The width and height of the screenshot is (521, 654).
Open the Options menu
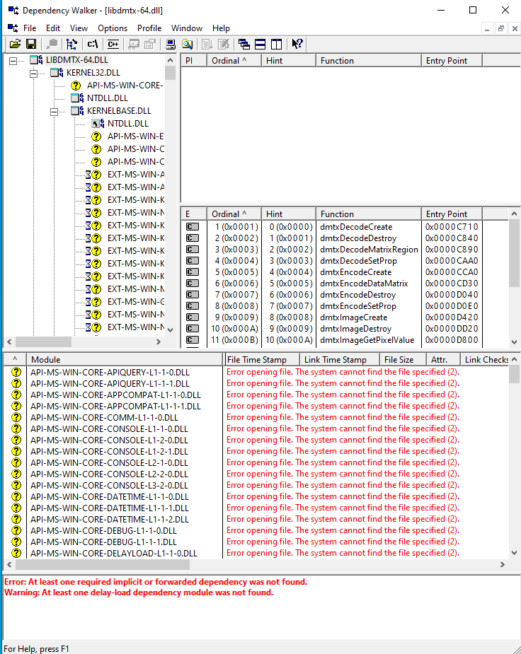[113, 28]
